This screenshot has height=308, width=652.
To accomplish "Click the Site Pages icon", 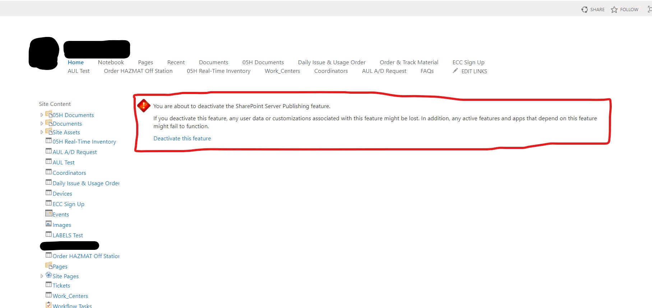I will 48,275.
